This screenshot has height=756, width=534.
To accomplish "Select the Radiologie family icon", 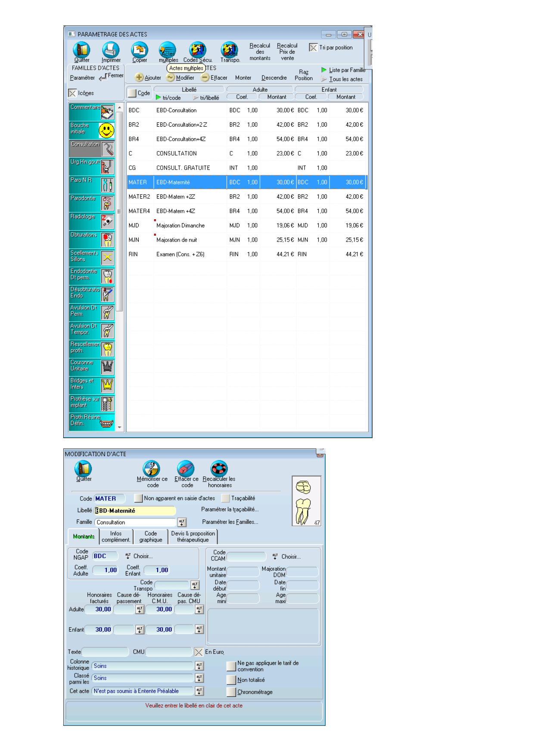I will pos(107,221).
